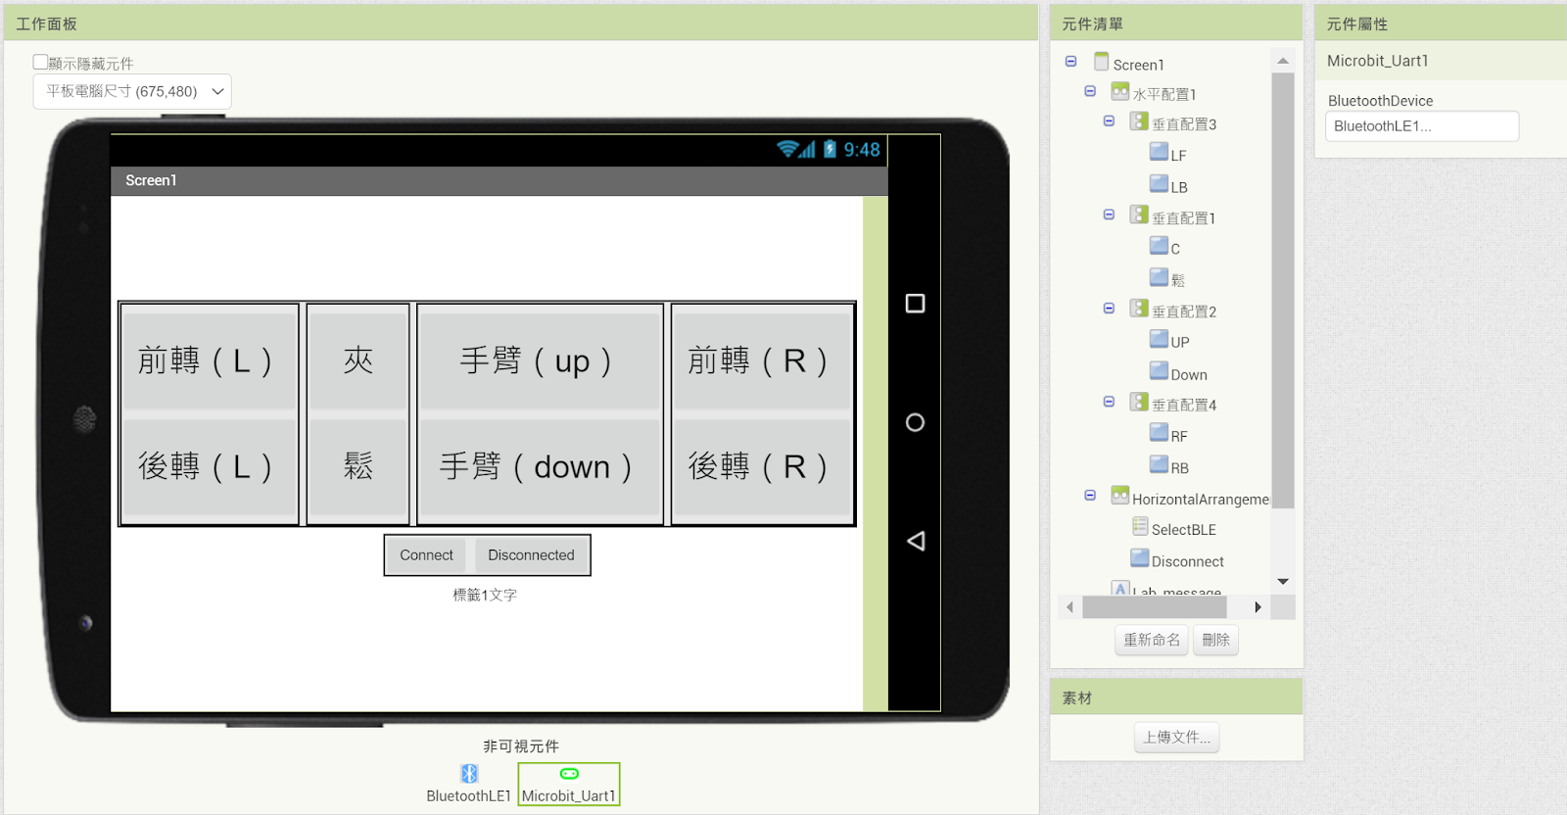Click the 夾 button on the phone

pyautogui.click(x=358, y=360)
